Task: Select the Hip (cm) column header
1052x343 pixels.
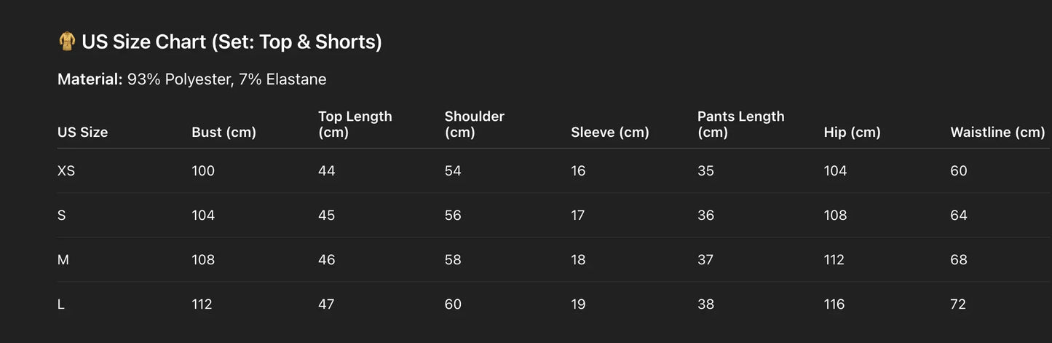Action: tap(852, 133)
